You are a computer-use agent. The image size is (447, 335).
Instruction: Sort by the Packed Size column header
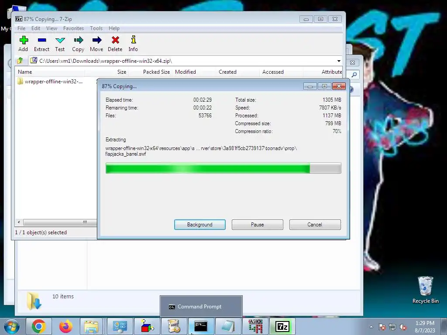(x=150, y=72)
